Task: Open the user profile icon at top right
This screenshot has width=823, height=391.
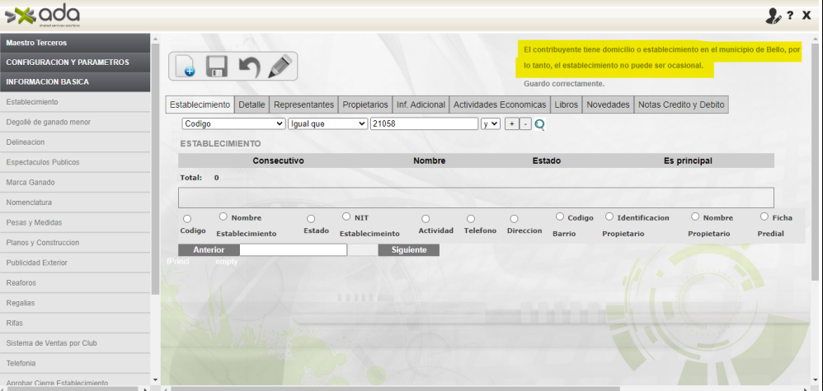Action: pos(773,16)
